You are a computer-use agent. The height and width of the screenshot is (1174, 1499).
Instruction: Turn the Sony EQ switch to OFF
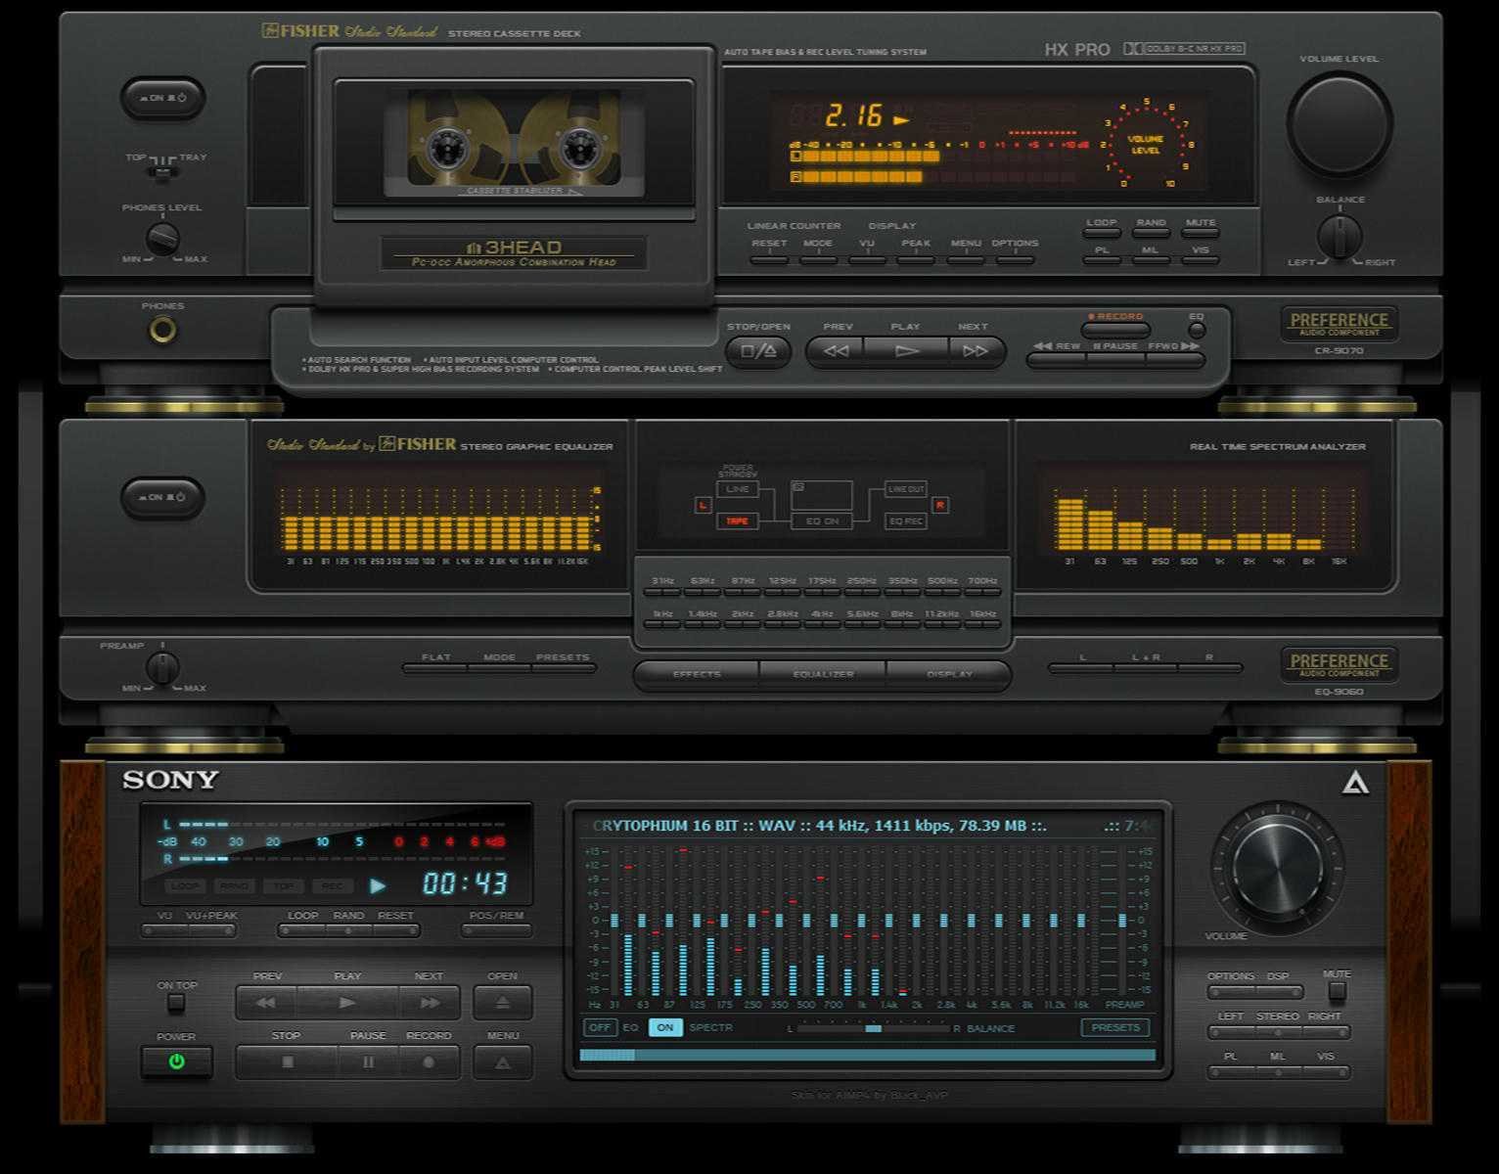click(x=600, y=1027)
